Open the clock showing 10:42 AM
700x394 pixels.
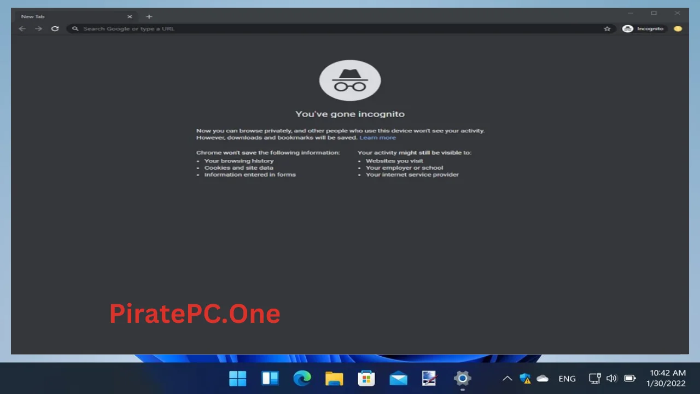666,378
